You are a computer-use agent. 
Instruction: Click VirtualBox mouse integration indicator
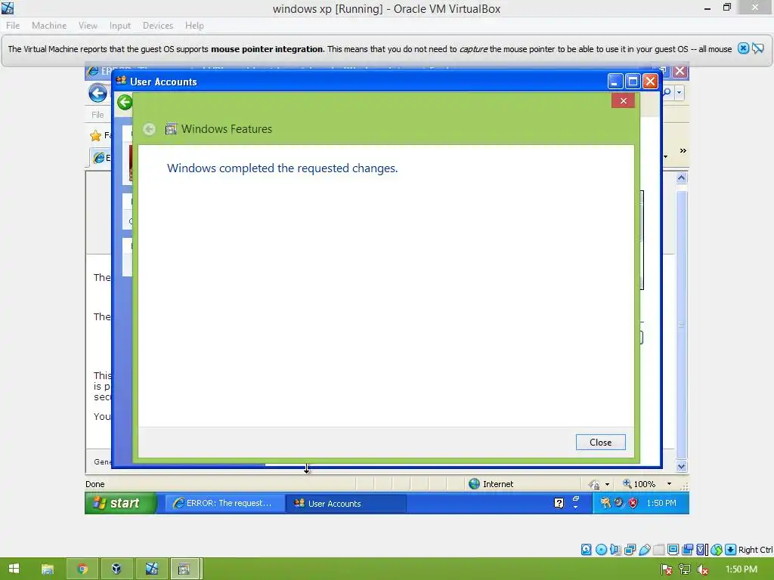717,550
